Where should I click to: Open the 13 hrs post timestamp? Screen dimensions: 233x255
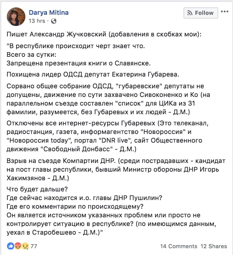pos(37,21)
